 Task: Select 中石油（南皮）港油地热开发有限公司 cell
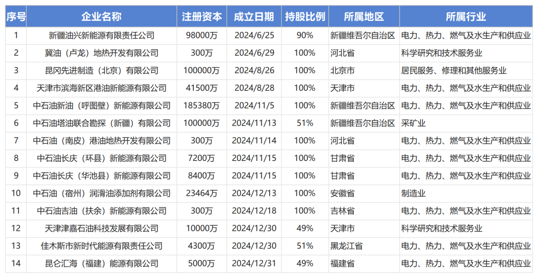(x=102, y=140)
